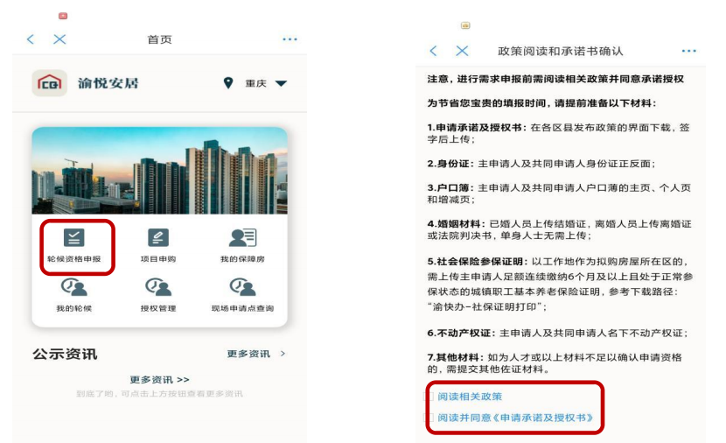Screen dimensions: 726x443
Task: Check the 申请承诺及授权书 agreement checkbox
Action: (x=429, y=418)
